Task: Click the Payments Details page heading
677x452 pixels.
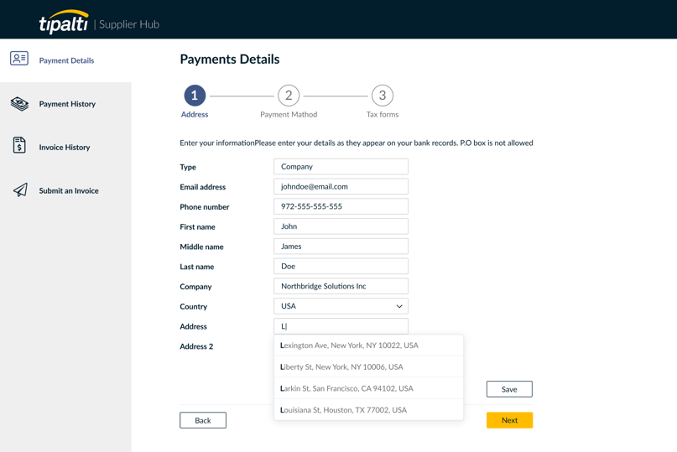Action: coord(230,60)
